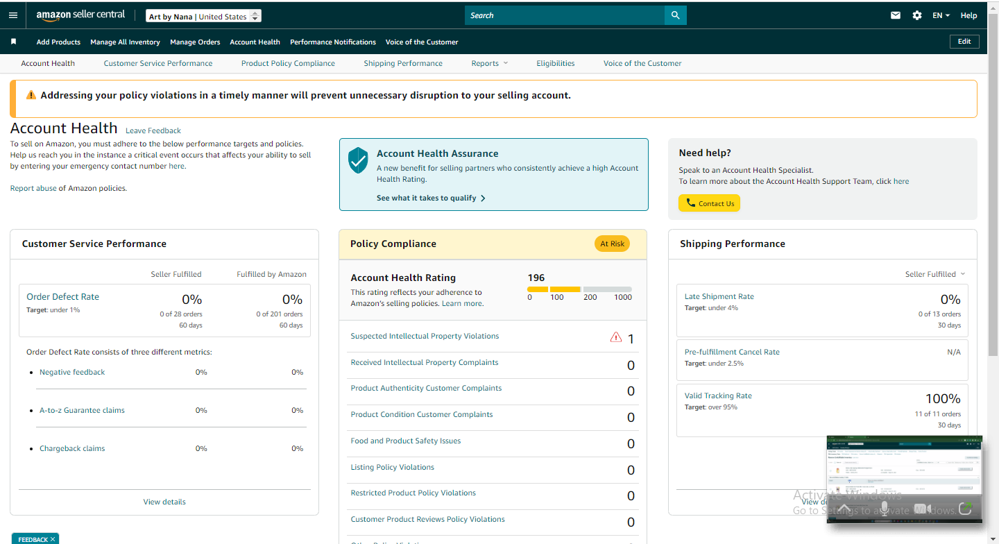This screenshot has height=544, width=999.
Task: Close the FEEDBACK tab with its X
Action: (53, 539)
